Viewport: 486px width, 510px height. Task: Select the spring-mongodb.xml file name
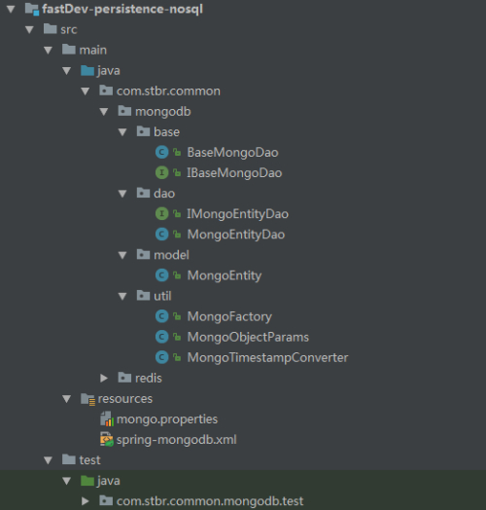click(176, 440)
